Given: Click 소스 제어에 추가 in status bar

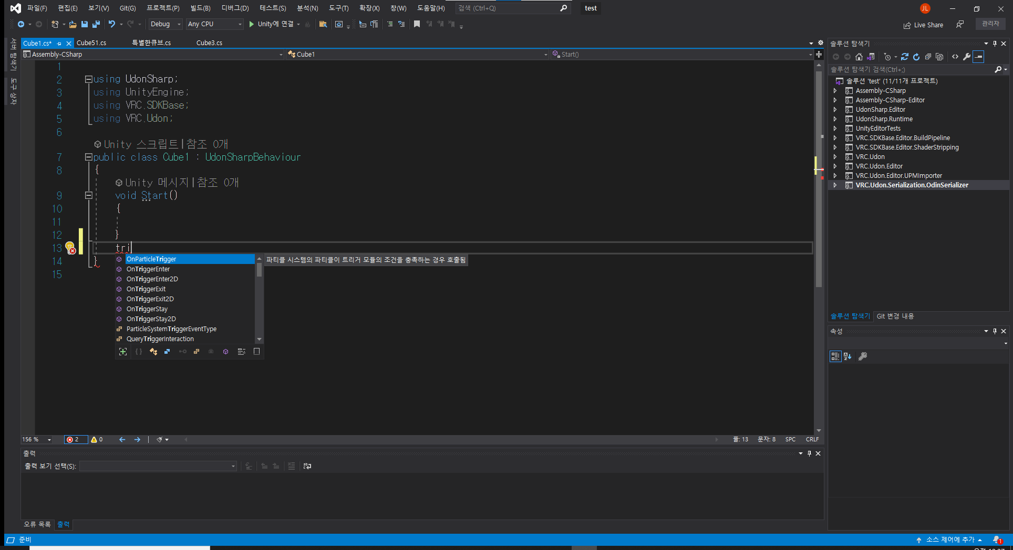Looking at the screenshot, I should pos(949,540).
